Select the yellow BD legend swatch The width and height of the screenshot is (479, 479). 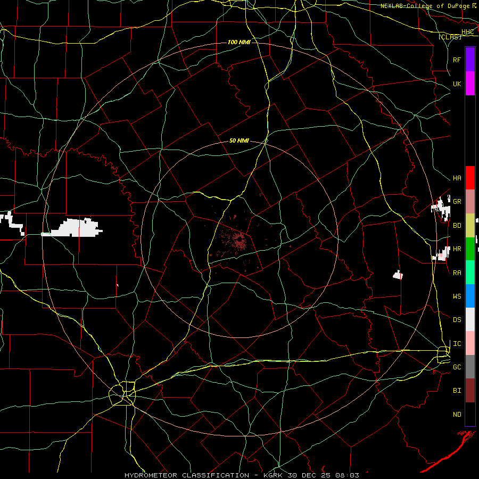click(x=470, y=225)
